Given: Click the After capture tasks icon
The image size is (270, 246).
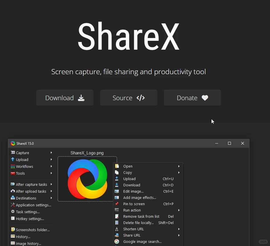Looking at the screenshot, I should pyautogui.click(x=13, y=184).
